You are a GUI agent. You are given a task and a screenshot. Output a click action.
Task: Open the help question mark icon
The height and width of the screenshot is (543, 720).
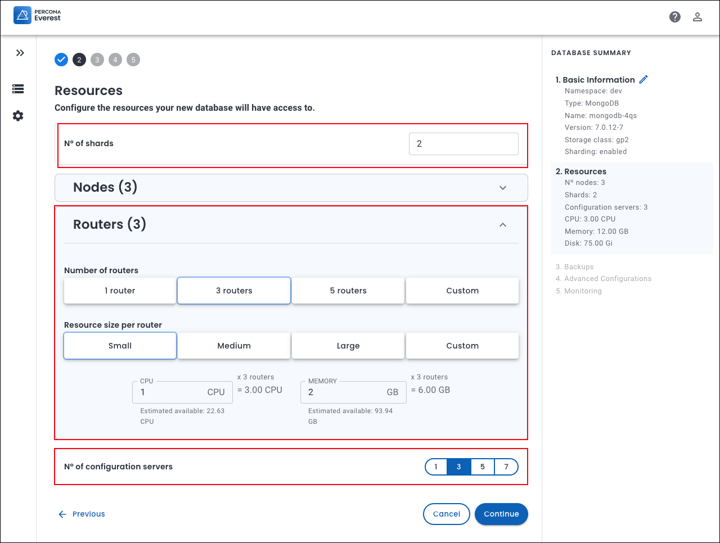(675, 17)
